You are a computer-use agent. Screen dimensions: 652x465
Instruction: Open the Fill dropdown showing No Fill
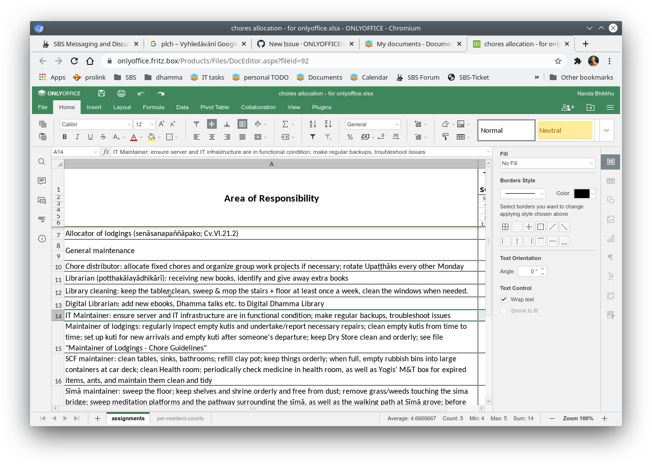click(x=547, y=163)
